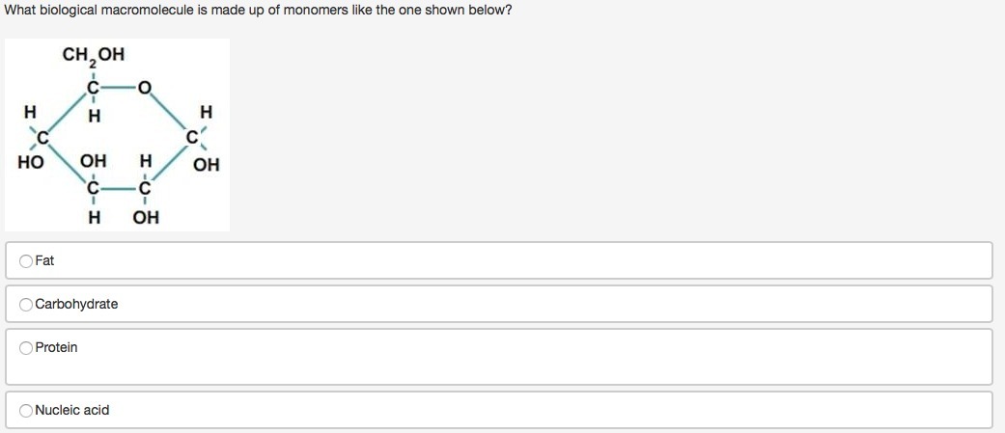Click the C–C bond at the ring's bottom
Viewport: 1005px width, 433px height.
[119, 189]
